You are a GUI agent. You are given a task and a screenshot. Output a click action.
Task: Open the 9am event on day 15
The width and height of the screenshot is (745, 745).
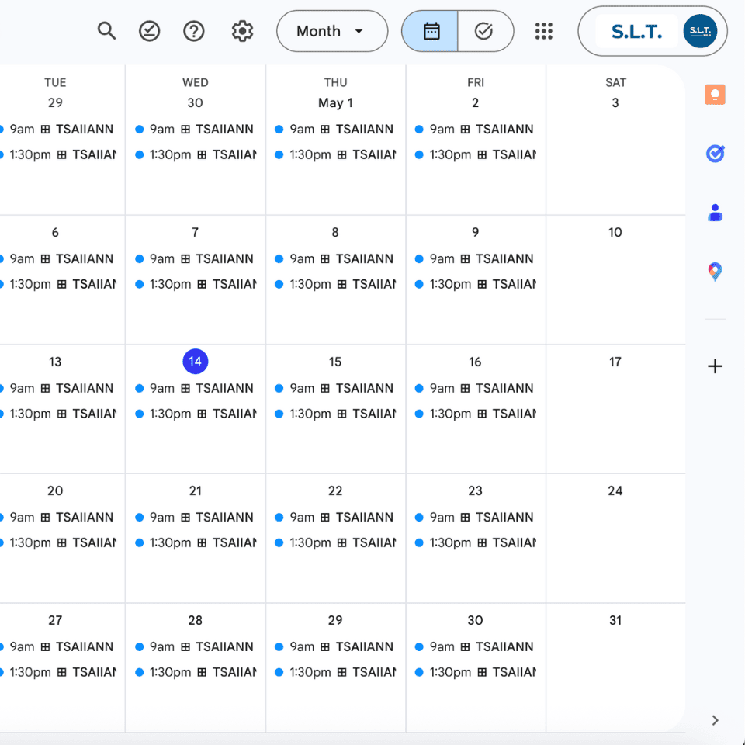click(x=335, y=388)
